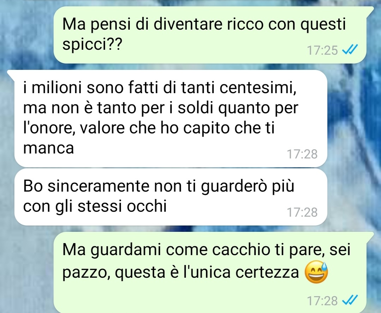Click the 17:25 timestamp on the first message
Screen dimensions: 381x313
[x=322, y=50]
